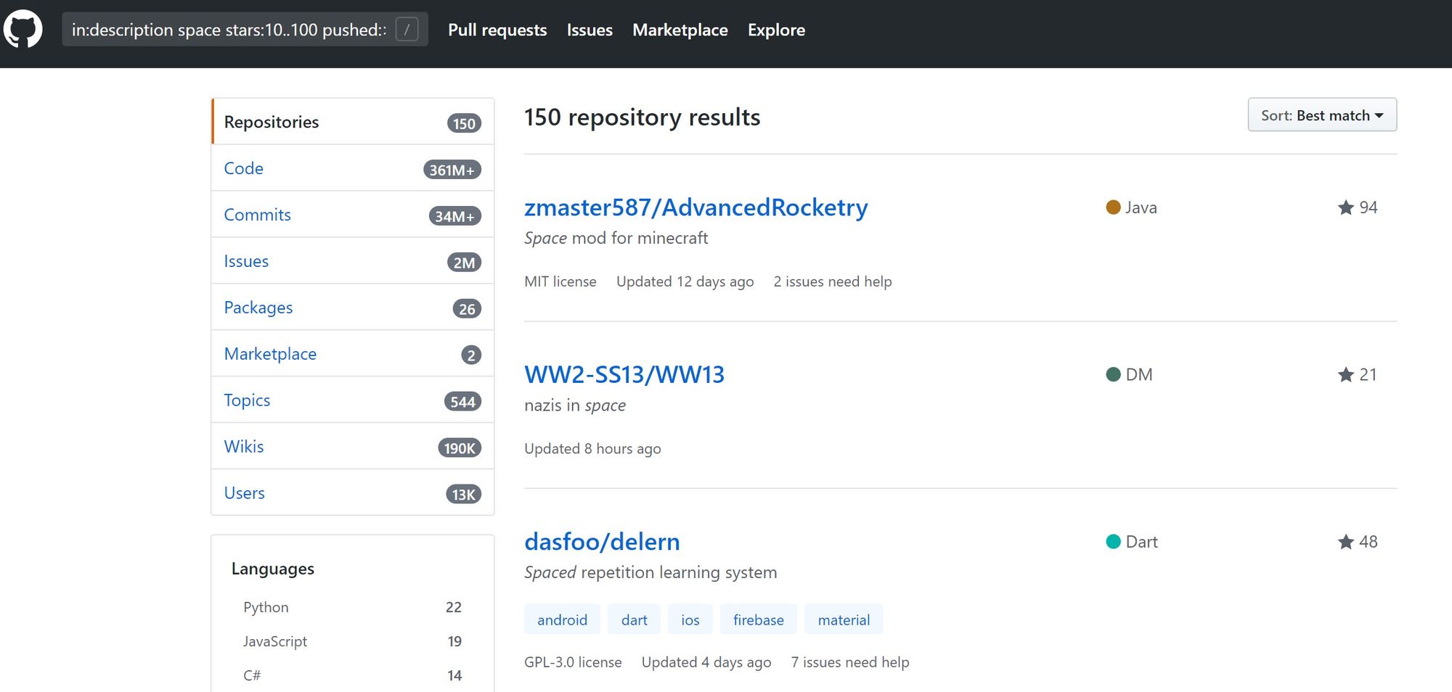Screen dimensions: 1452x692
Task: Click the 'Updated 12 days ago' text
Action: pos(685,281)
